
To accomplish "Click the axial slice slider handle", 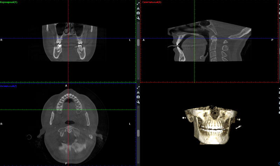I will [x=138, y=133].
